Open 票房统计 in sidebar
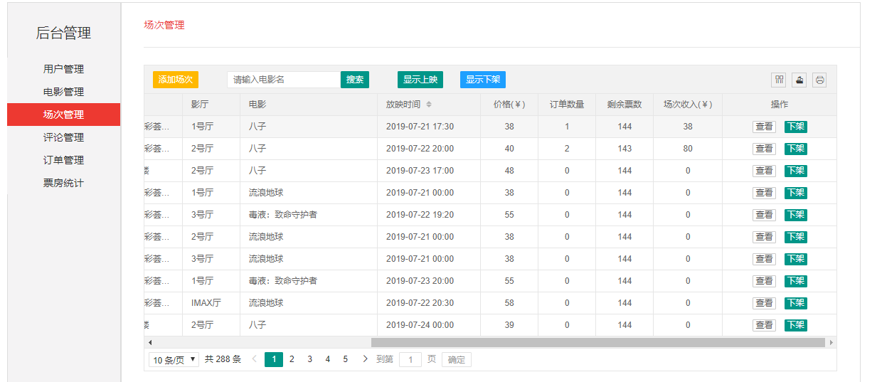The width and height of the screenshot is (882, 382). 63,183
